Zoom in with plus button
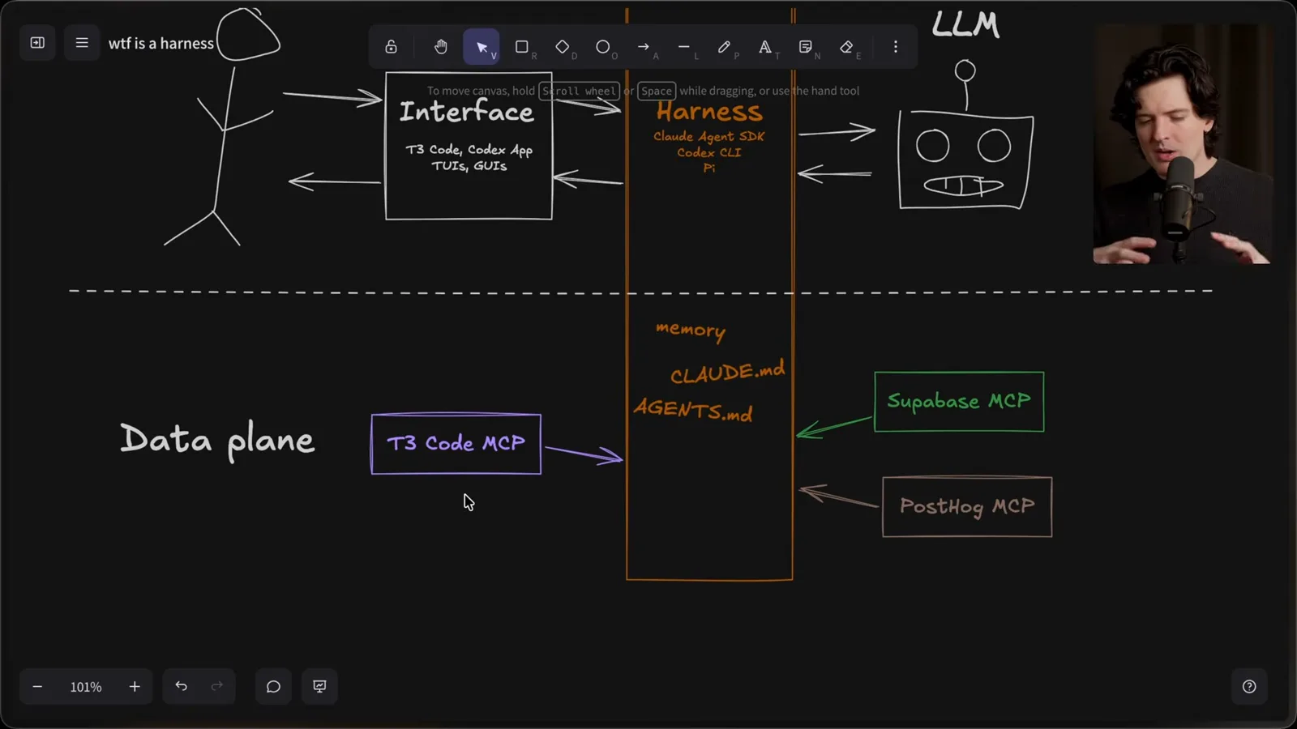Viewport: 1297px width, 729px height. click(x=135, y=687)
